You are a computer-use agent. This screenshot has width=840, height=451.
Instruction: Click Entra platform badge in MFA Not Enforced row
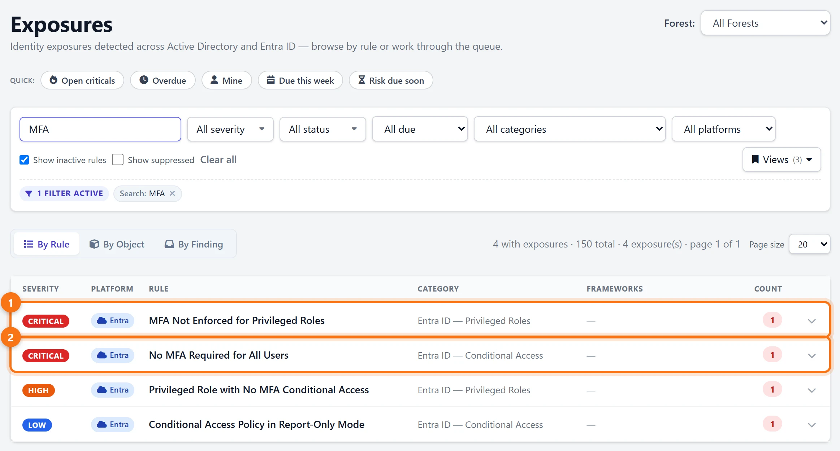[113, 320]
